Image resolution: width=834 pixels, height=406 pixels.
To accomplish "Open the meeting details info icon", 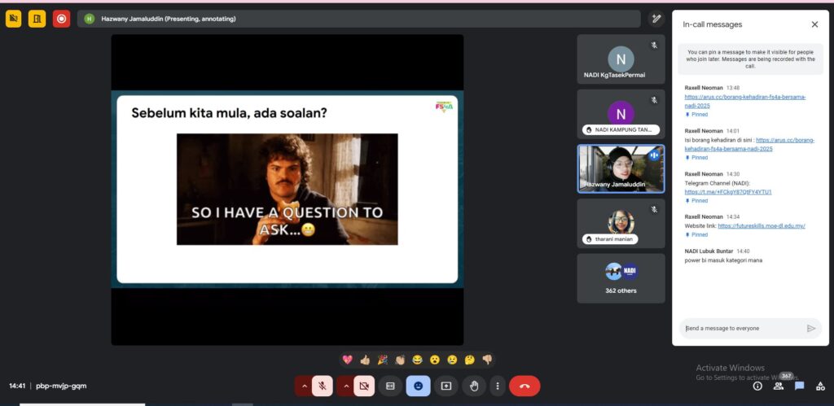I will 757,386.
